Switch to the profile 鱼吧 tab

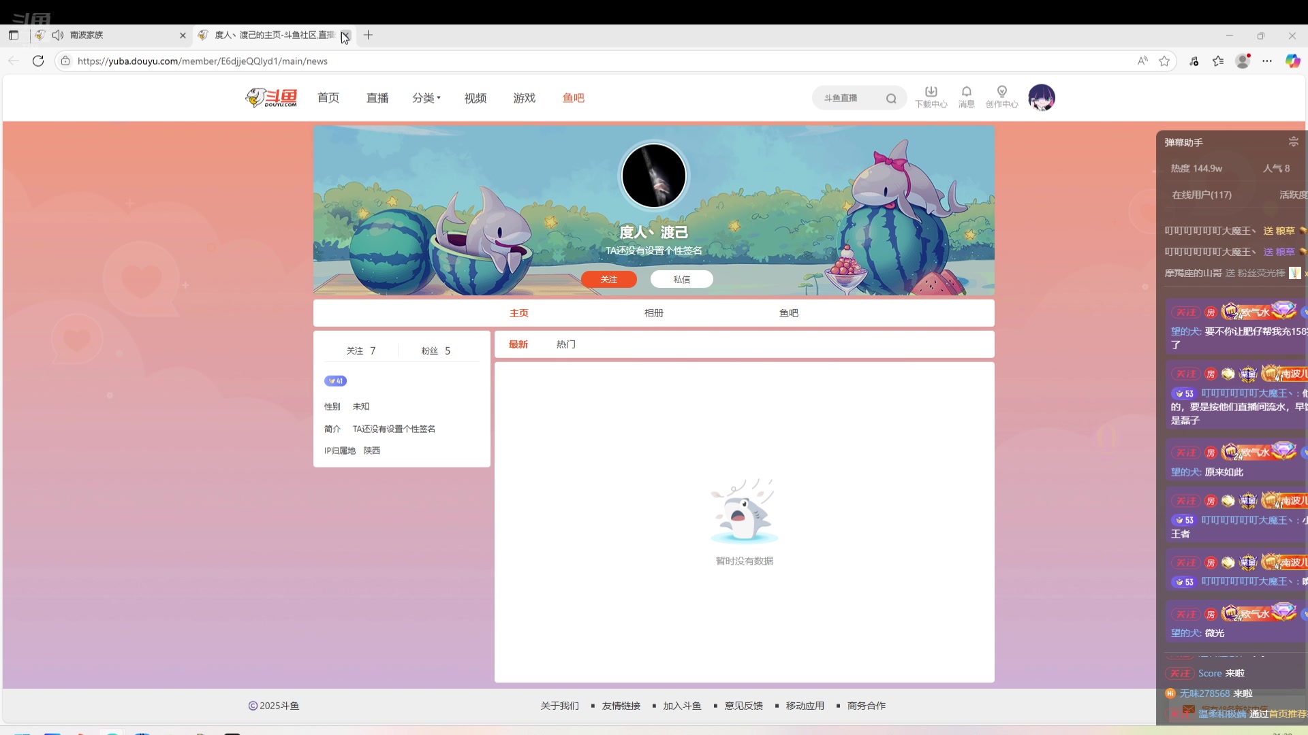pyautogui.click(x=789, y=313)
